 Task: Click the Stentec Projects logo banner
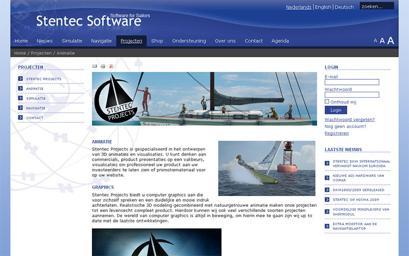point(204,99)
